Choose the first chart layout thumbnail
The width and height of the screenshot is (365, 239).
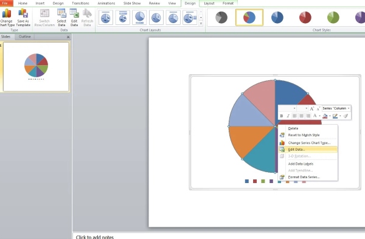click(x=106, y=18)
